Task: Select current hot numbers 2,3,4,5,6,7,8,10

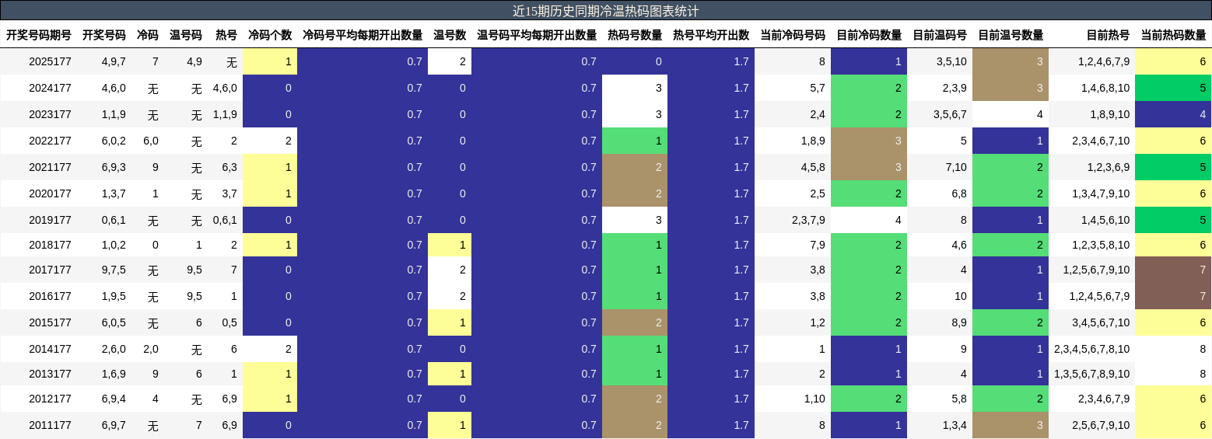Action: pos(1092,349)
